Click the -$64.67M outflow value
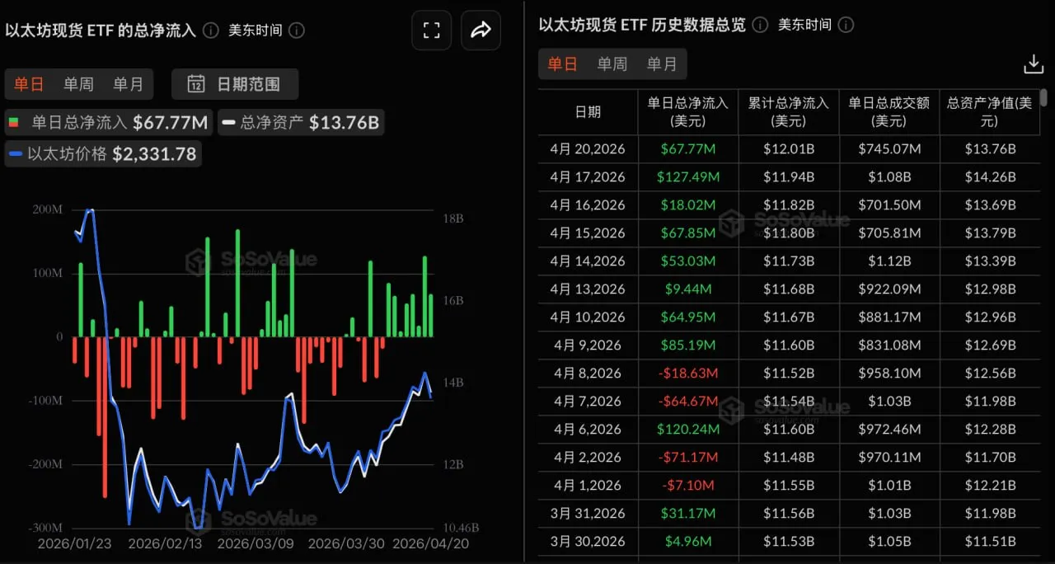This screenshot has width=1055, height=564. tap(687, 402)
